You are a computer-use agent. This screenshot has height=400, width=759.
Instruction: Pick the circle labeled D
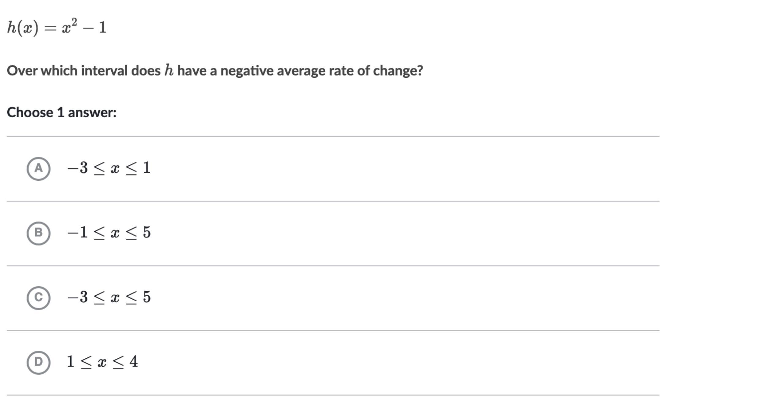38,362
